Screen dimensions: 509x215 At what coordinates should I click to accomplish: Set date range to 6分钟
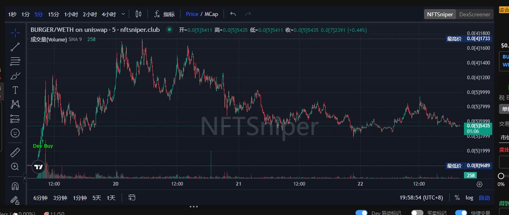(41, 198)
